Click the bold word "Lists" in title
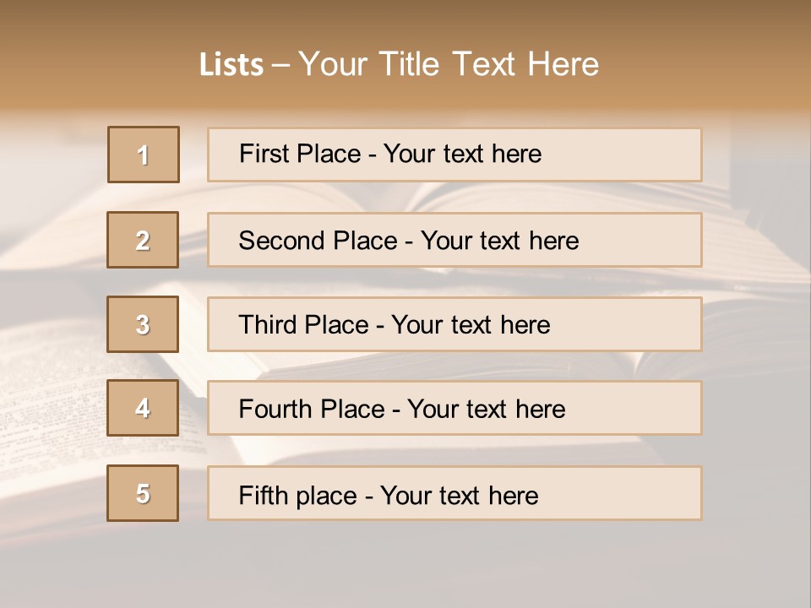The image size is (811, 608). click(x=231, y=64)
